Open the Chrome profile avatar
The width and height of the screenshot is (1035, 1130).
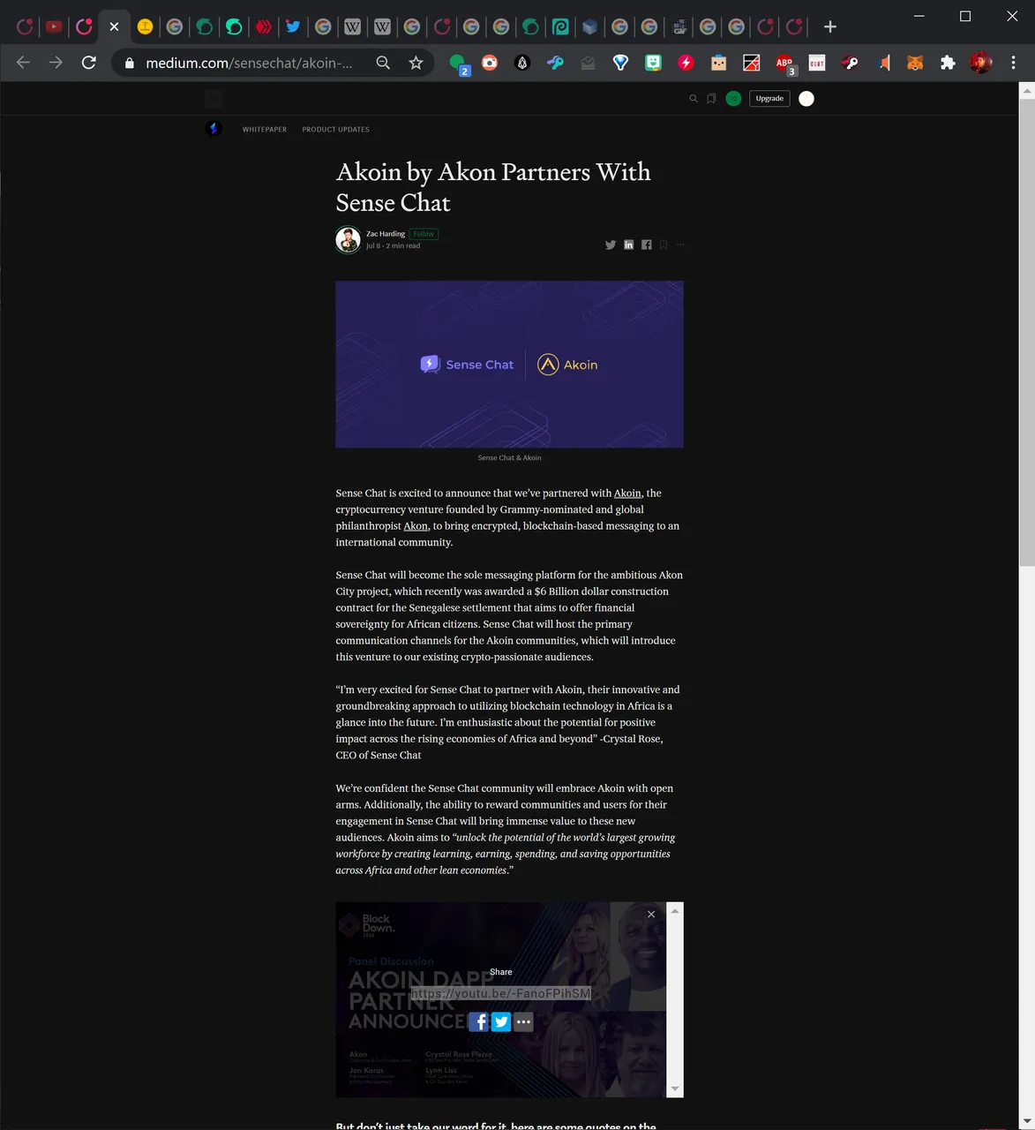click(x=980, y=63)
